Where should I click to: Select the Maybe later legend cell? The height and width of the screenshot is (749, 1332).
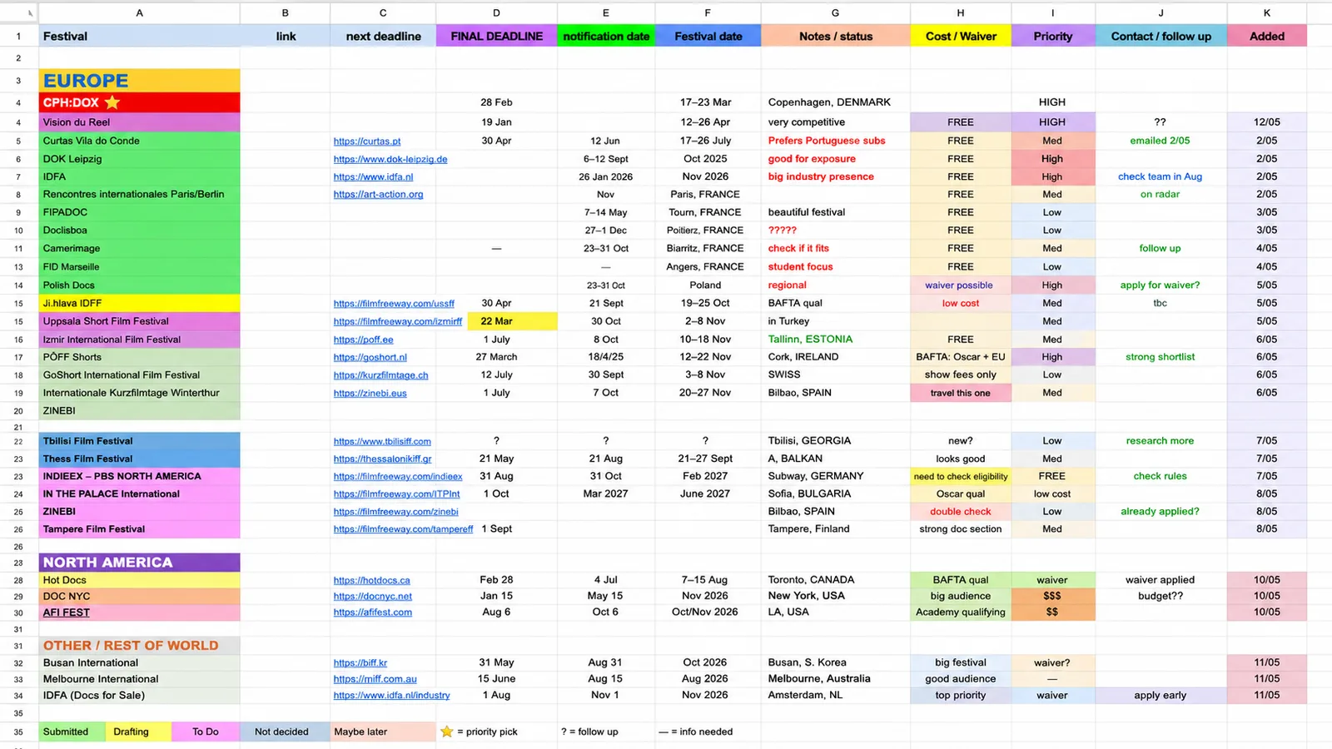click(x=383, y=732)
